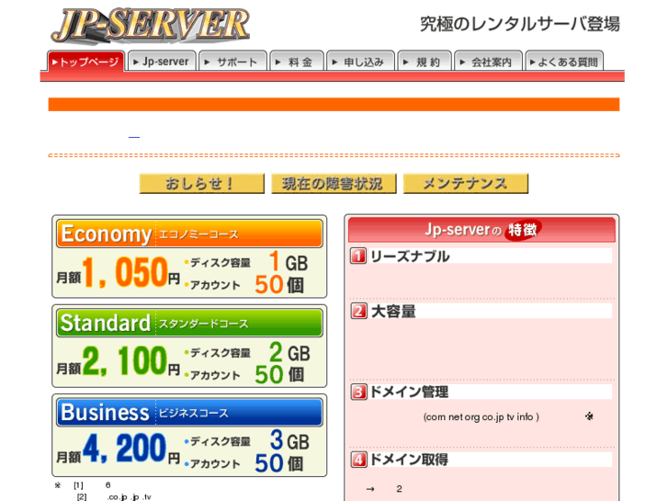Click the 大容量 heading
The width and height of the screenshot is (668, 501).
pos(393,312)
